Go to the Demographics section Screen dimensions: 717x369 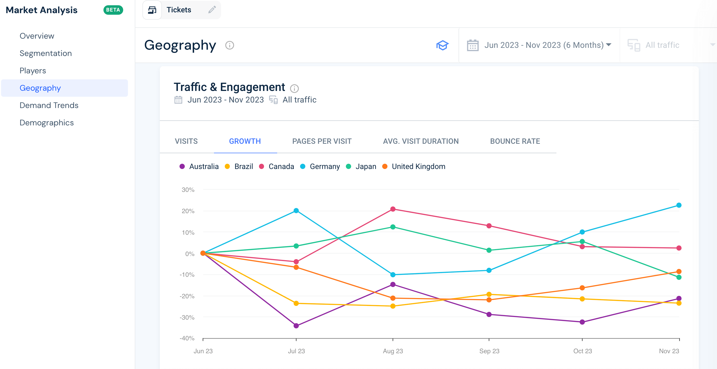point(47,122)
